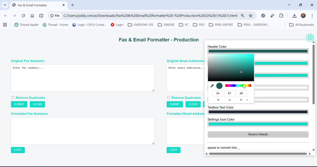Screen dimensions: 317x167
Task: Open the red Login bookmark
Action: tap(117, 25)
